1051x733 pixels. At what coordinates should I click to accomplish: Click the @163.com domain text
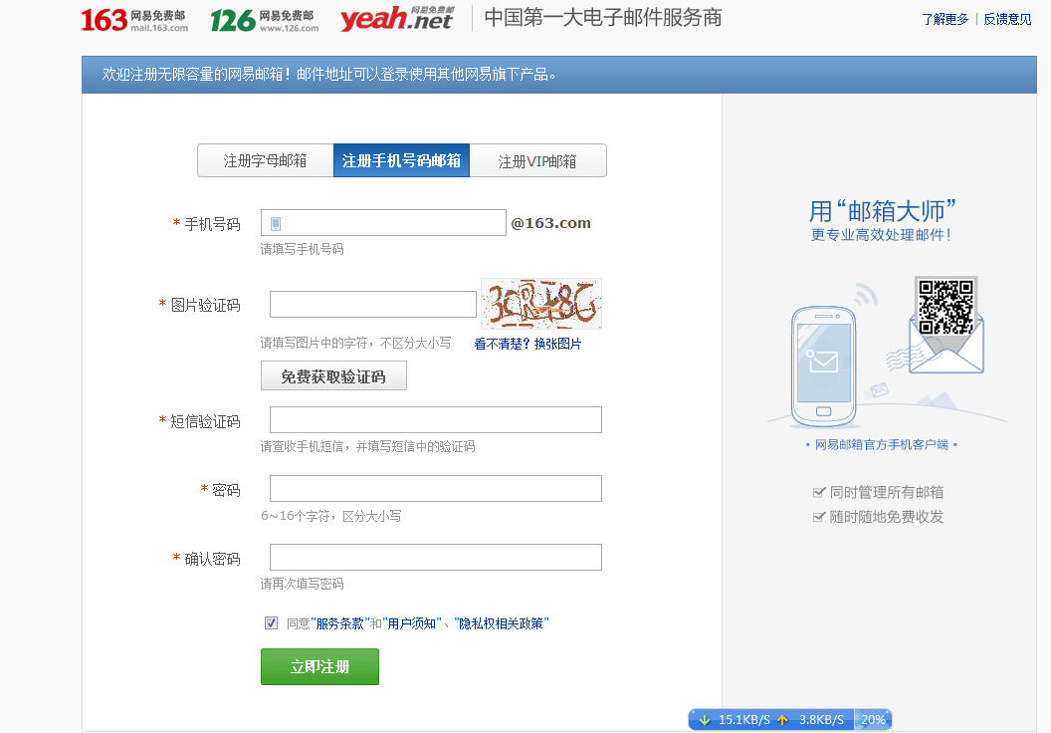point(551,223)
